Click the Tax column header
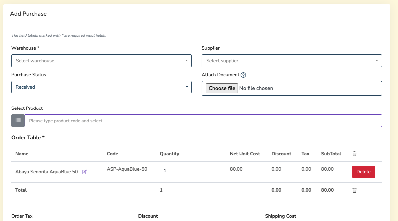The image size is (398, 221). click(x=305, y=154)
